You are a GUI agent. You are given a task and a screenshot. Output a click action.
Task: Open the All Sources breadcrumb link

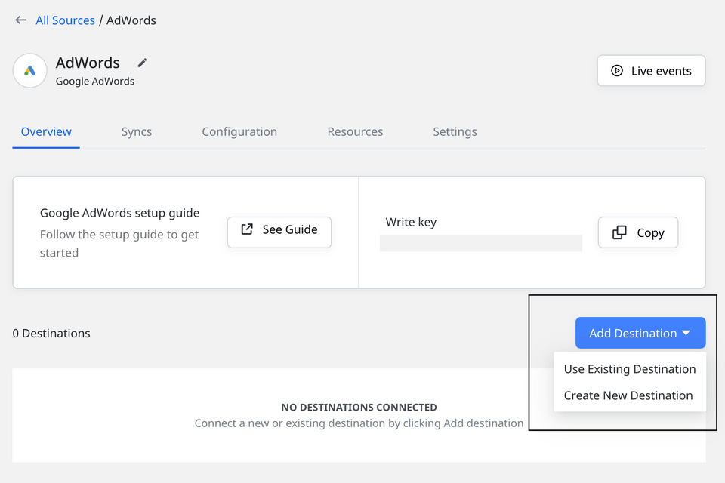coord(65,20)
